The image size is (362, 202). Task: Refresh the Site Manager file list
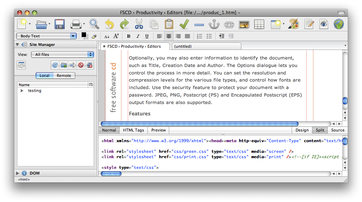point(55,65)
